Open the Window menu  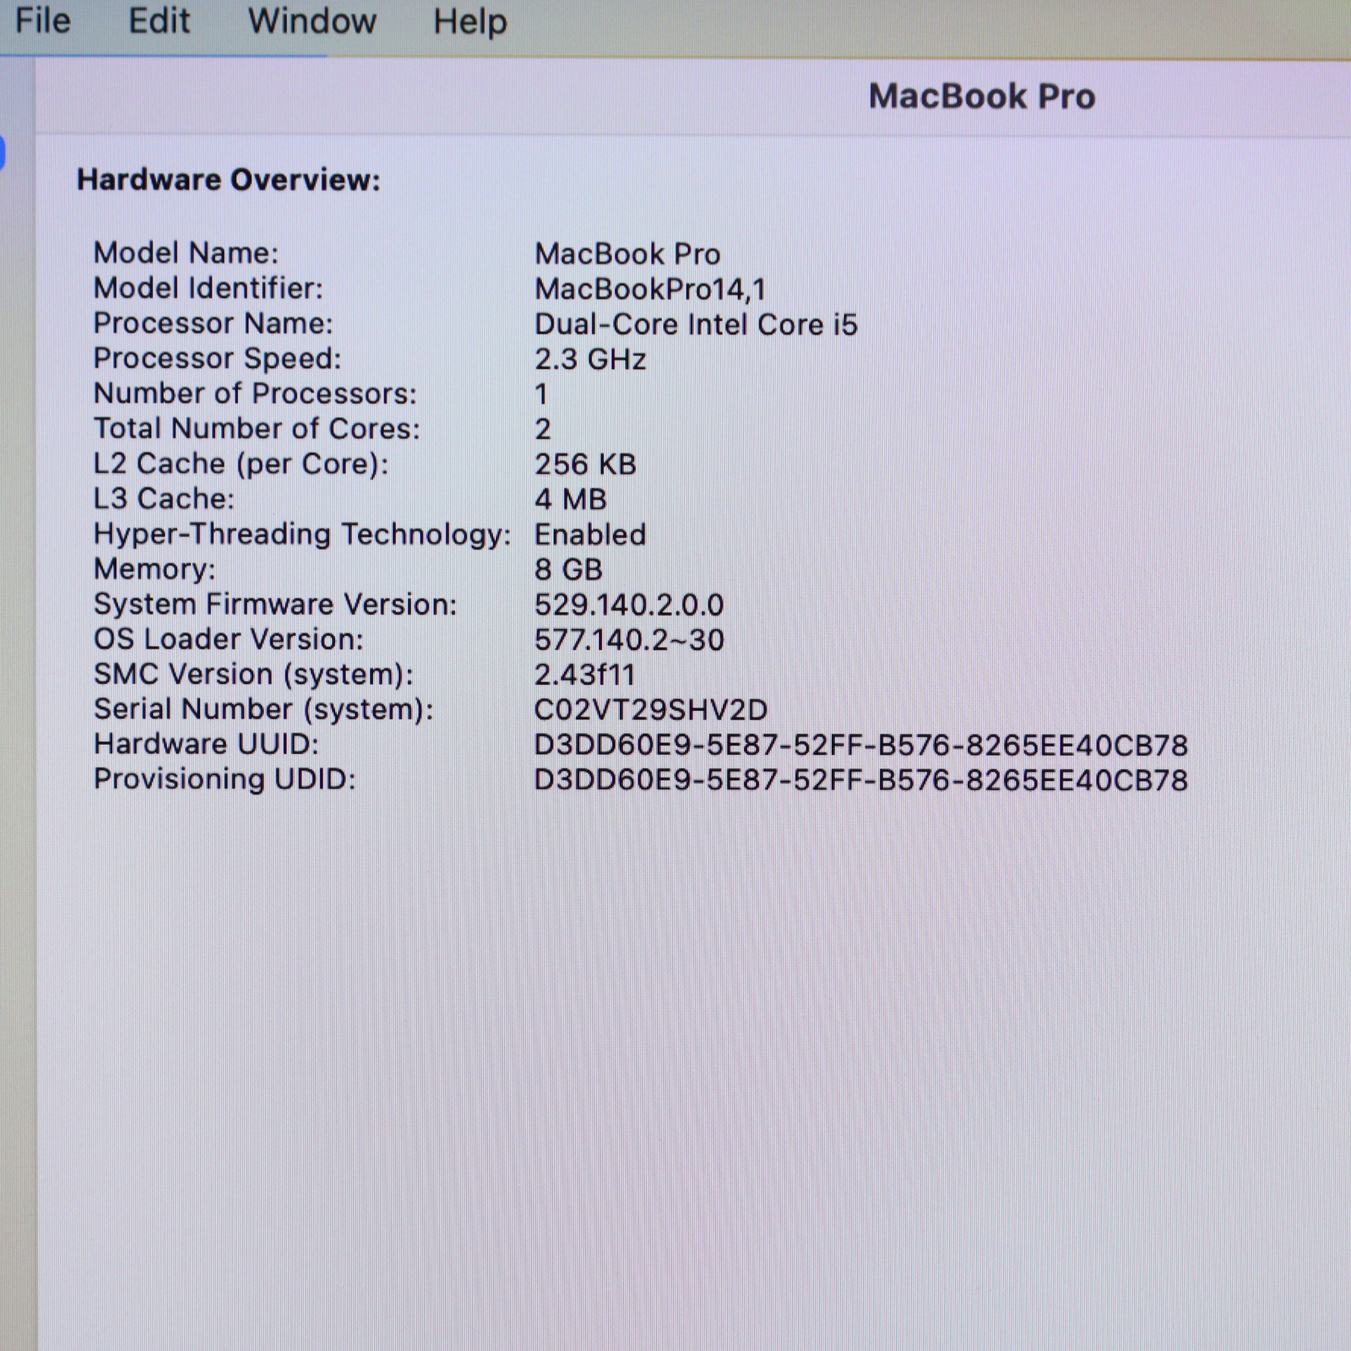312,20
